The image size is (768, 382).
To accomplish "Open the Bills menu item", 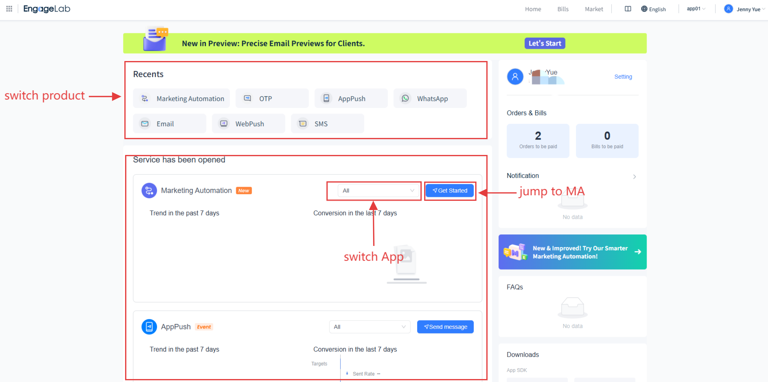I will [x=563, y=9].
